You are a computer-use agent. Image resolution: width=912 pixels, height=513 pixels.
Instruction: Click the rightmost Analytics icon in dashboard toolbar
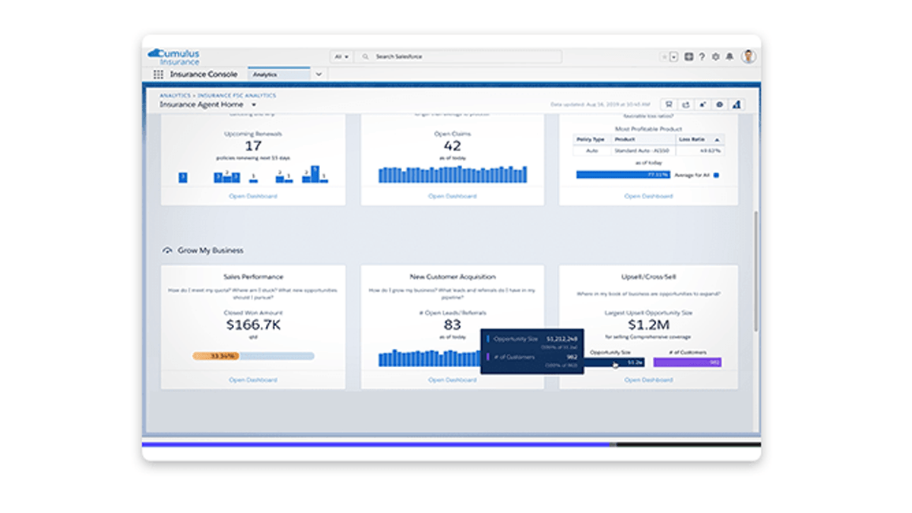coord(736,105)
